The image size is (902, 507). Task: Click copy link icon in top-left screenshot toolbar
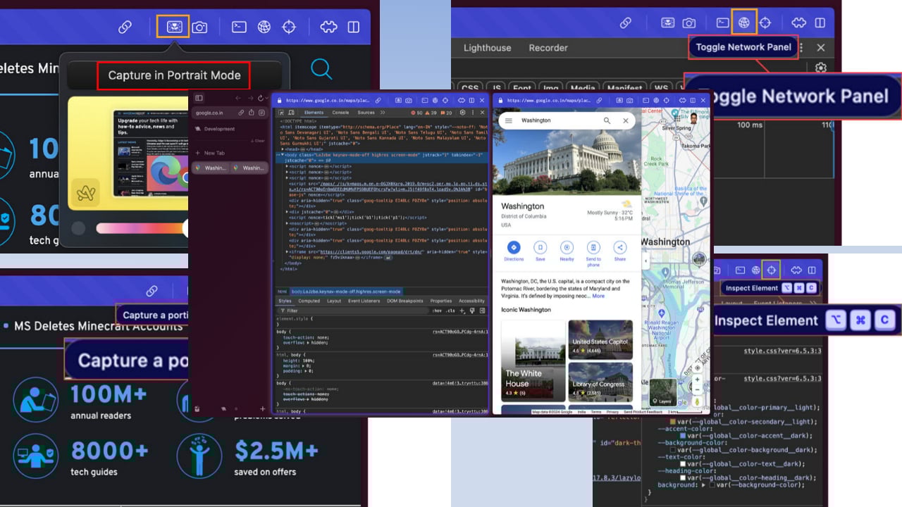pyautogui.click(x=125, y=27)
